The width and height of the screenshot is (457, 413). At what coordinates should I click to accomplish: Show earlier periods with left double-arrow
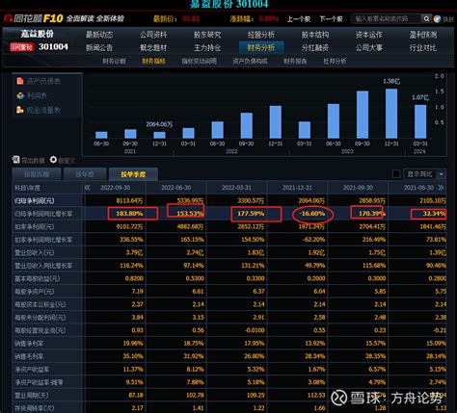coord(88,188)
